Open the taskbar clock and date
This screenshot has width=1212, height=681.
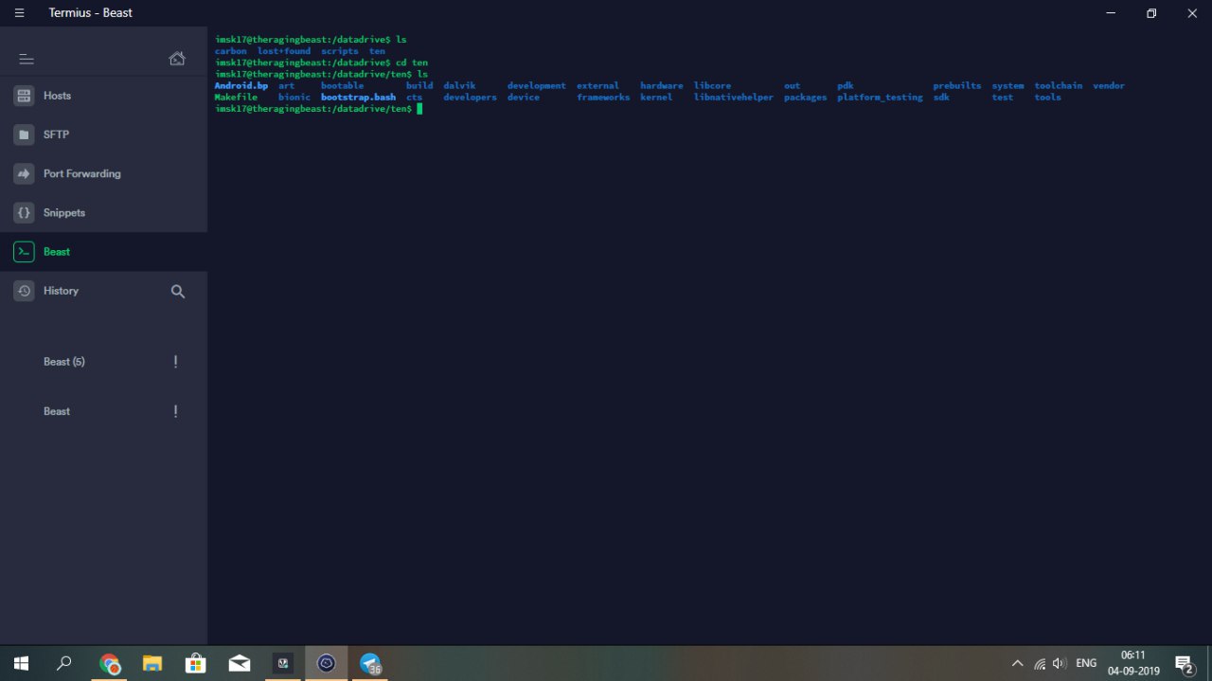coord(1133,663)
